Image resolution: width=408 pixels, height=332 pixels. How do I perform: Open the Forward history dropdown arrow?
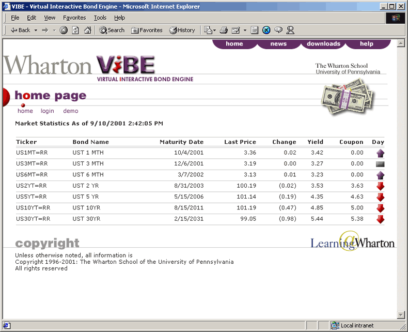click(x=54, y=30)
